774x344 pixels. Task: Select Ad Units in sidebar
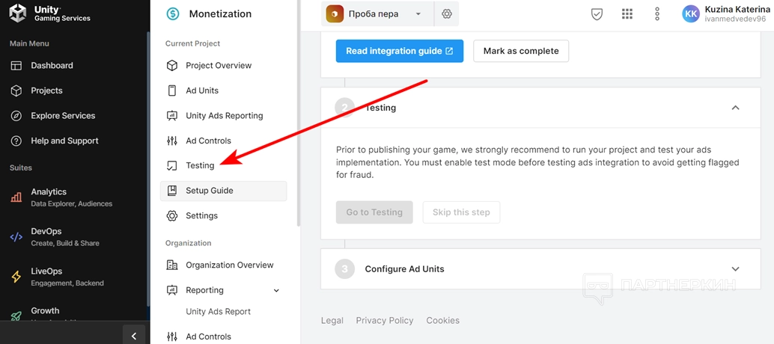(202, 90)
